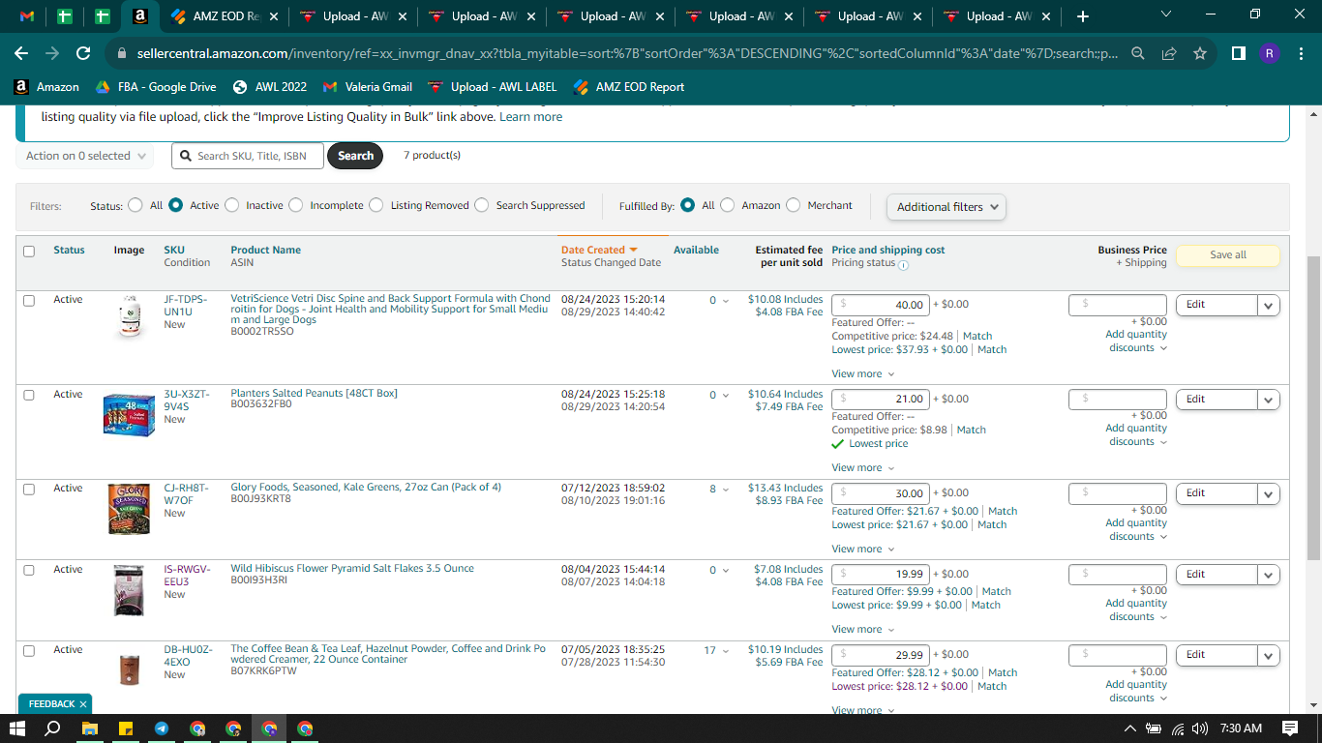Viewport: 1322px width, 743px height.
Task: Check the Glory Foods Kale Greens row checkbox
Action: [29, 489]
